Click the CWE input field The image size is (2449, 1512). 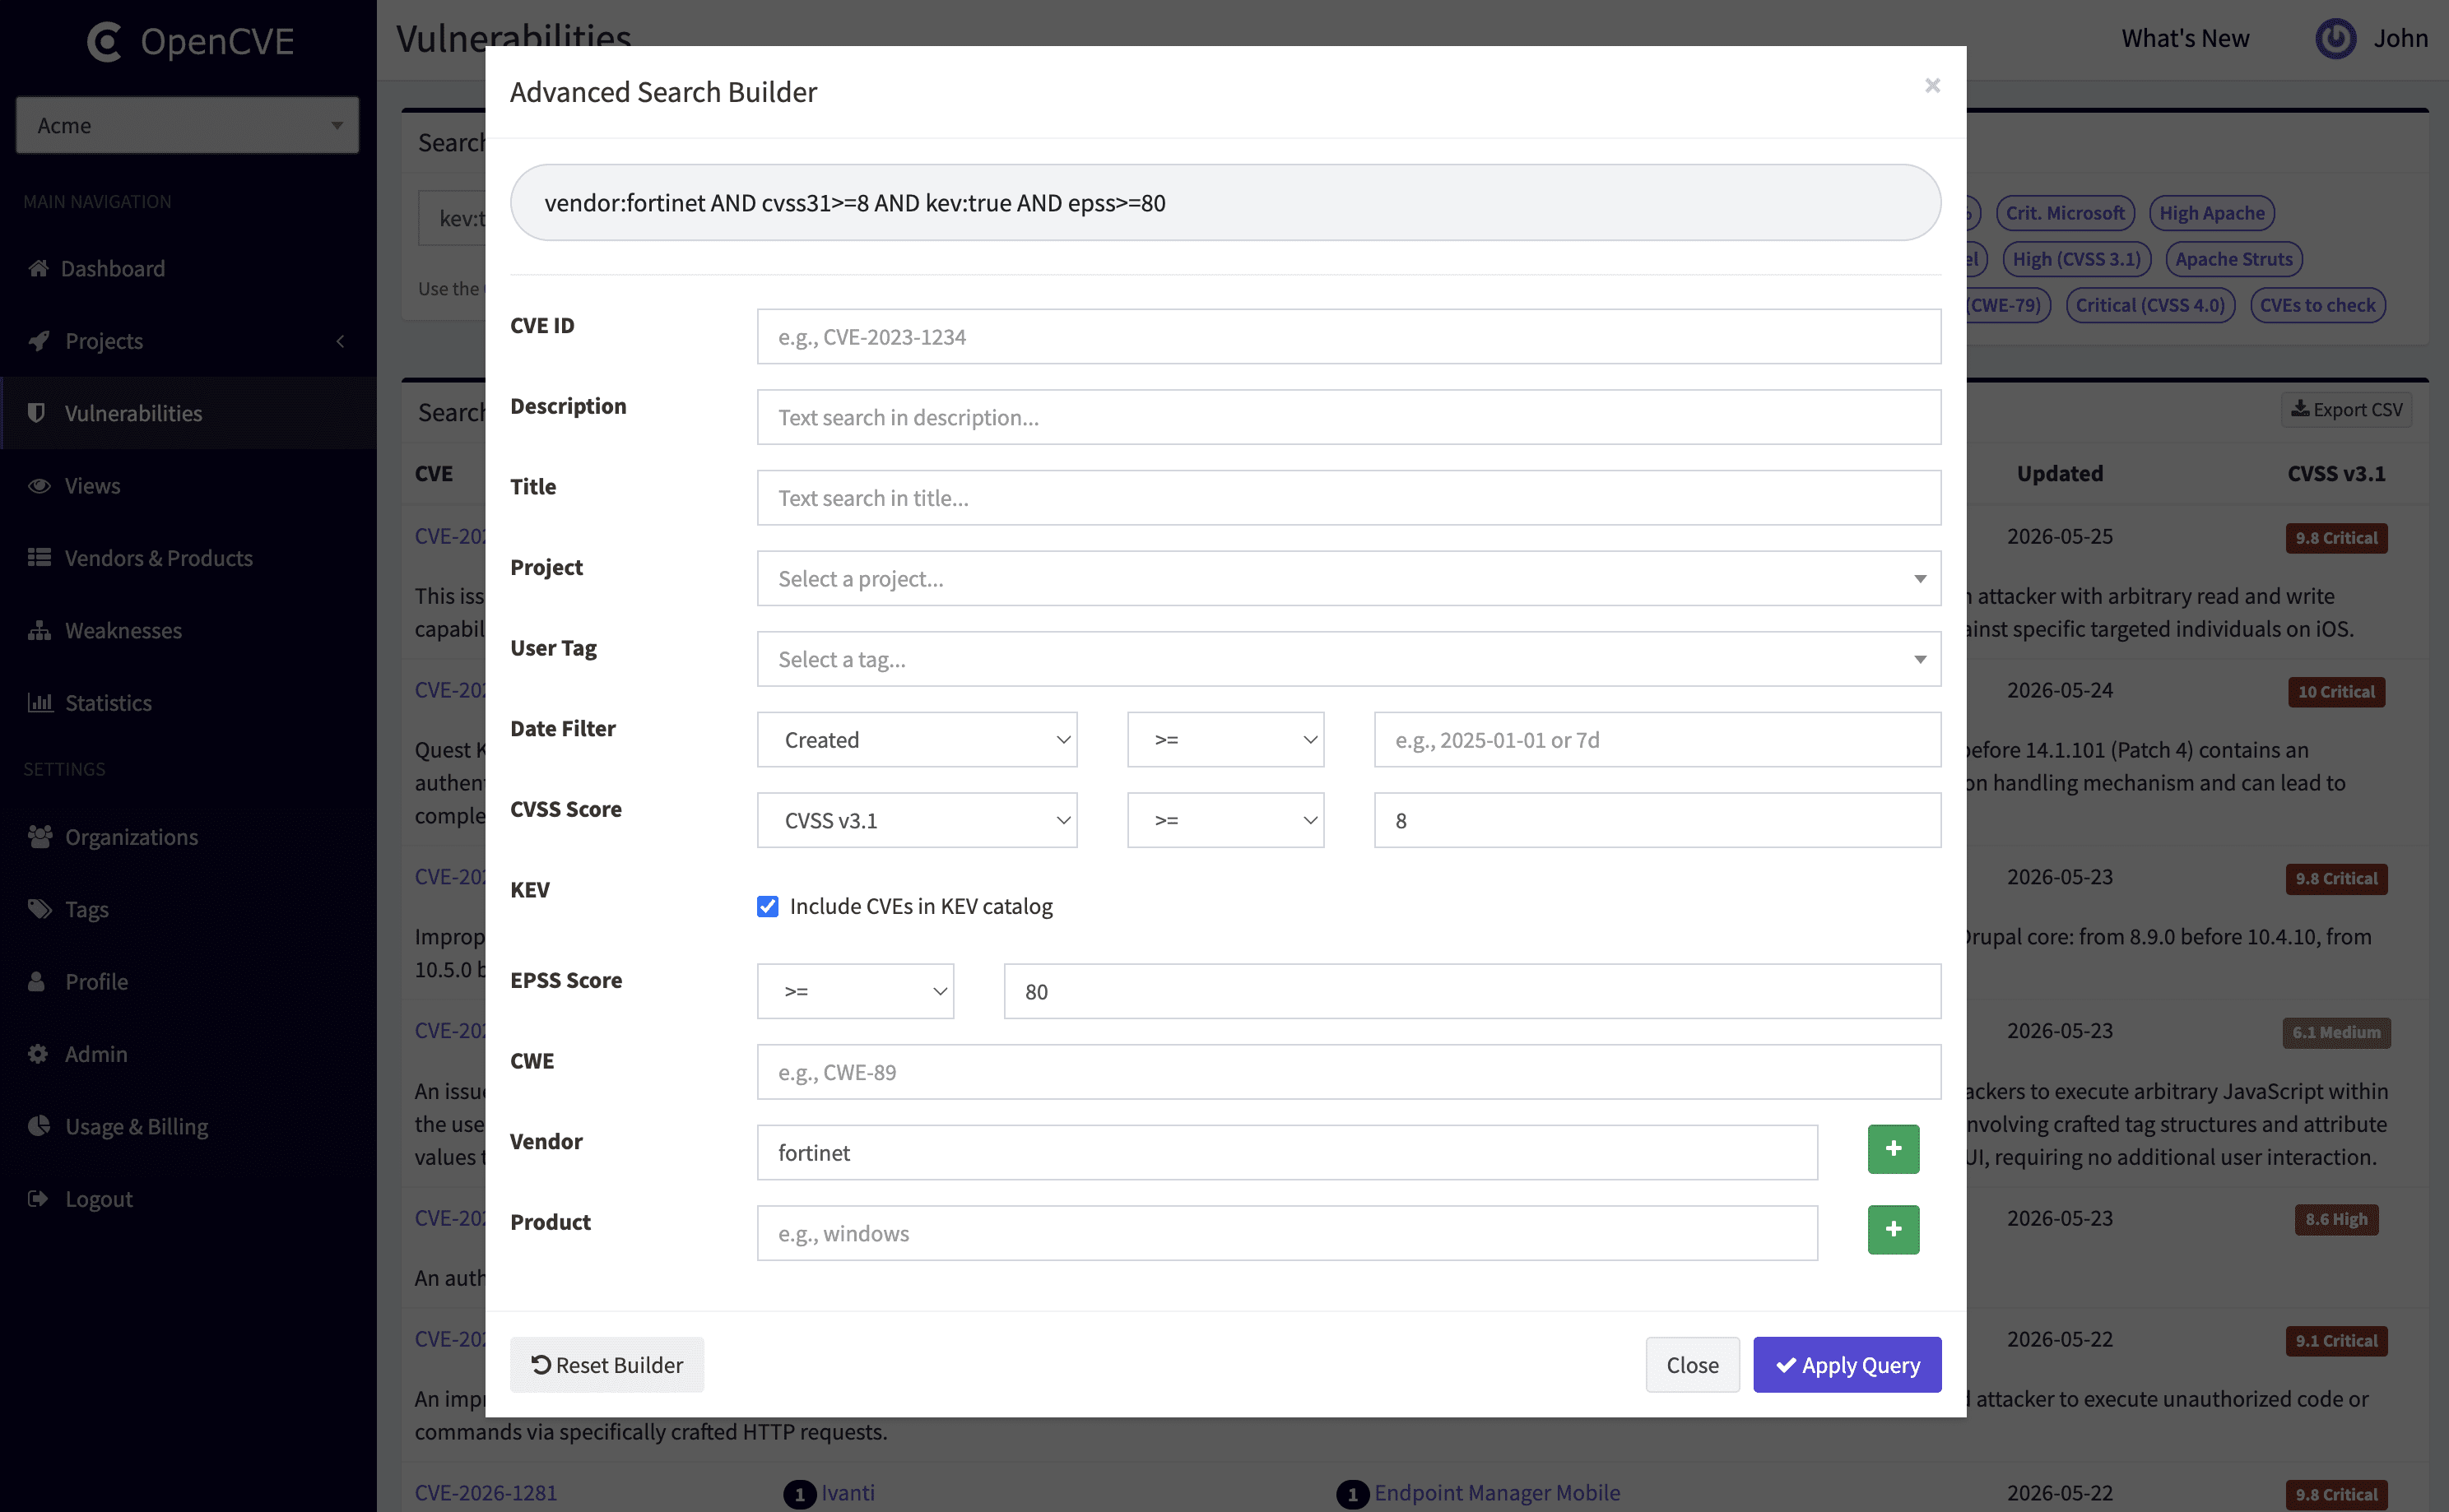click(1349, 1072)
